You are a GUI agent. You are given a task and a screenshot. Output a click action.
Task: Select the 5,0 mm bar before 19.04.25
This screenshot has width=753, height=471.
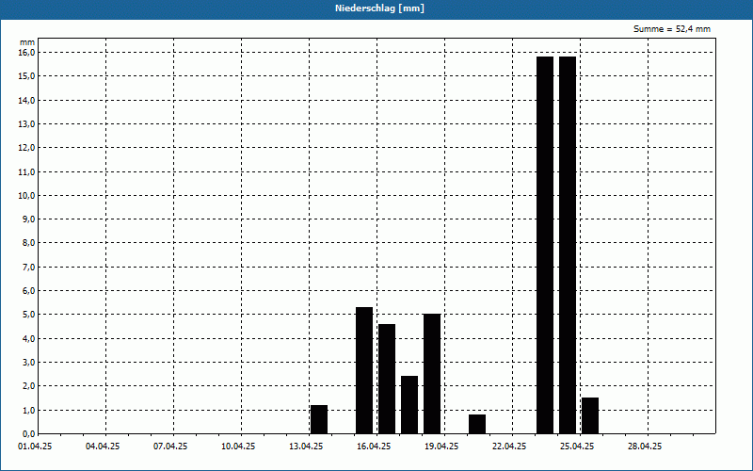pos(432,374)
